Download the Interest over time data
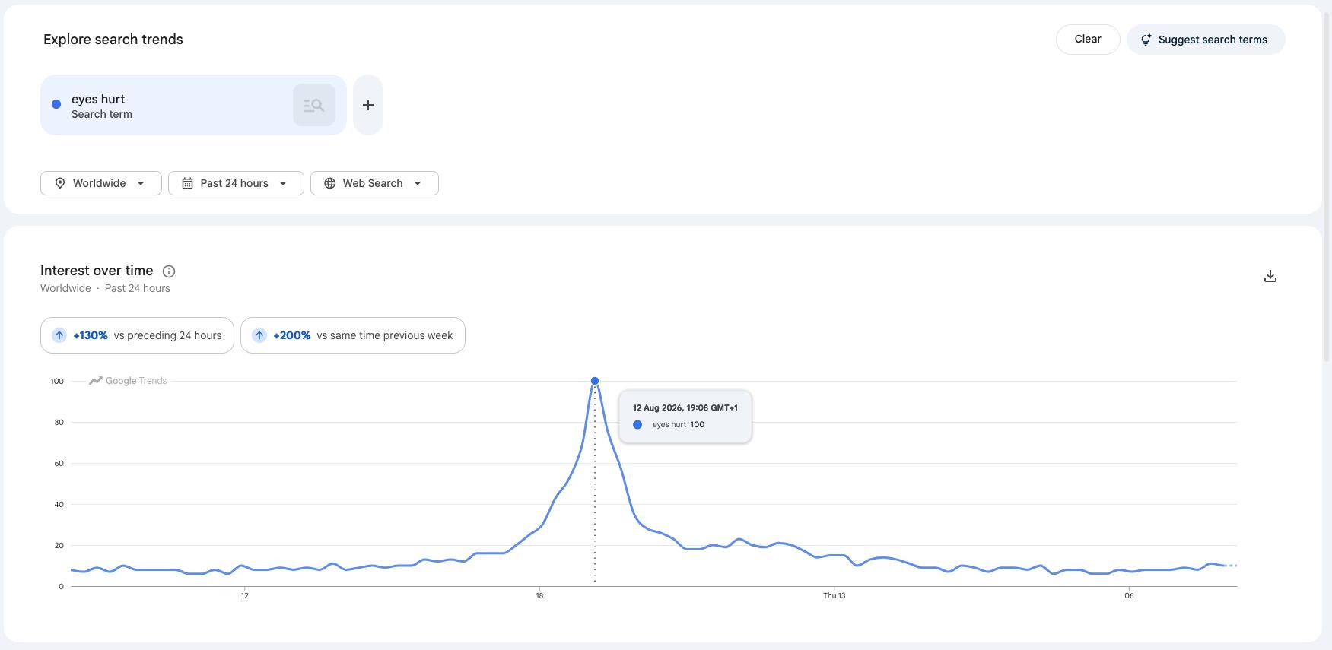This screenshot has width=1332, height=650. point(1270,276)
